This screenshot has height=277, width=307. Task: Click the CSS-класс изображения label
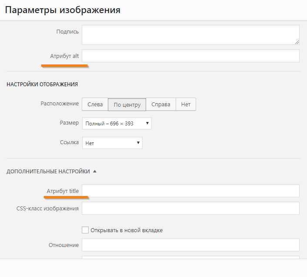pyautogui.click(x=47, y=208)
